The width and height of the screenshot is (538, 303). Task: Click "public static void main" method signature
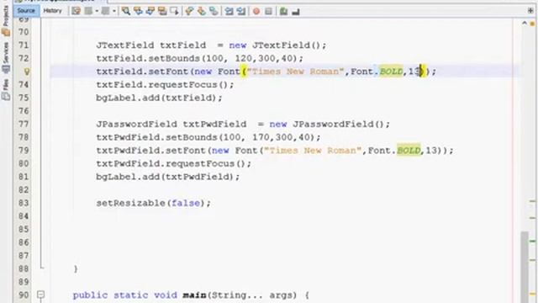click(x=140, y=295)
